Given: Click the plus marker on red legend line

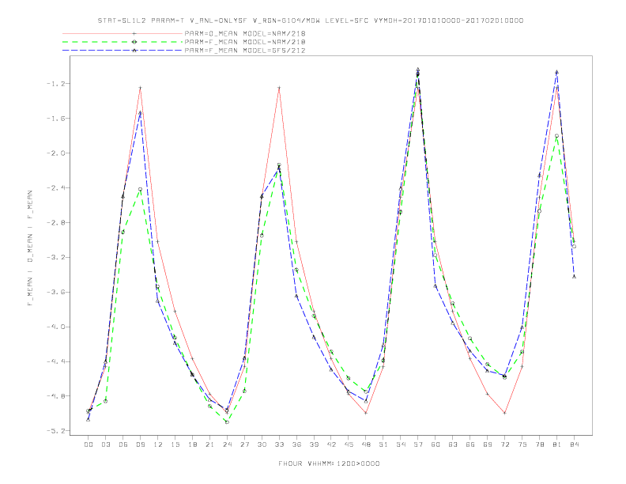Looking at the screenshot, I should tap(134, 33).
